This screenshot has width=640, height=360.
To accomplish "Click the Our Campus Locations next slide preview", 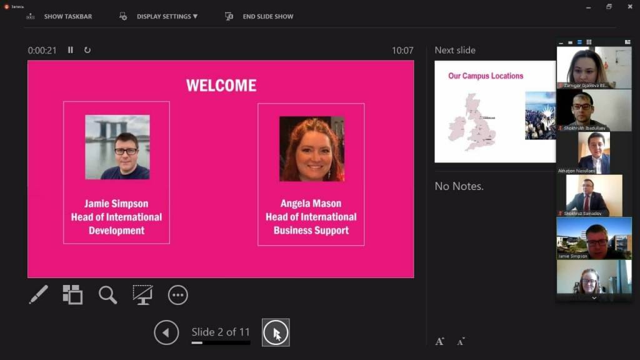I will [494, 112].
